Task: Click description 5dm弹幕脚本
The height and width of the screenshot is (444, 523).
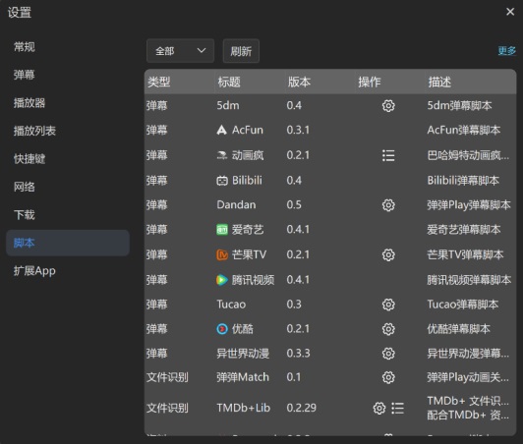Action: click(460, 106)
